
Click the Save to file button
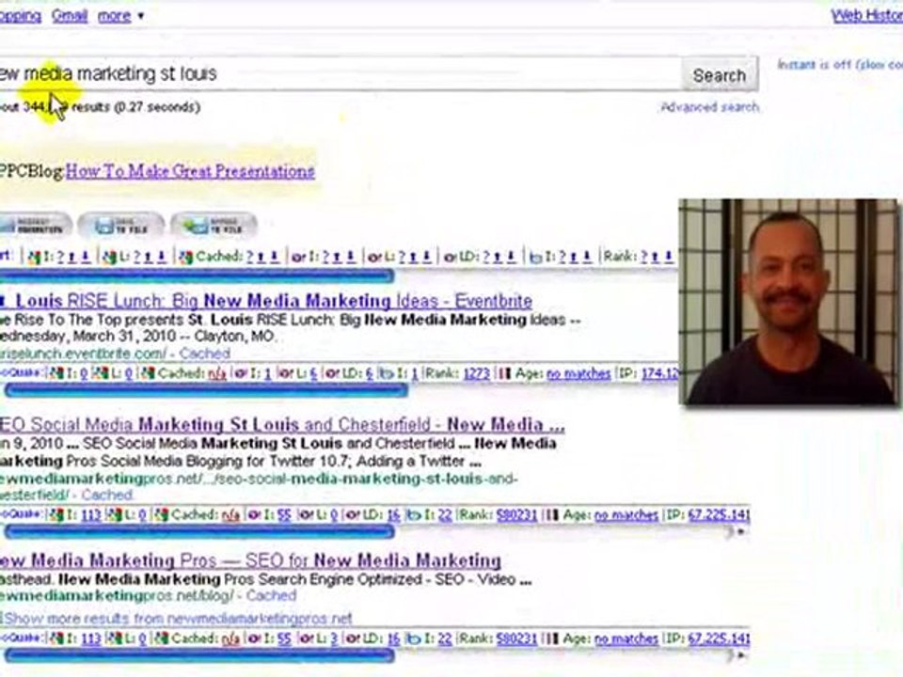(121, 225)
